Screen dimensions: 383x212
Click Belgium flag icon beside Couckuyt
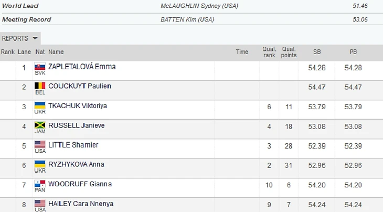(40, 86)
